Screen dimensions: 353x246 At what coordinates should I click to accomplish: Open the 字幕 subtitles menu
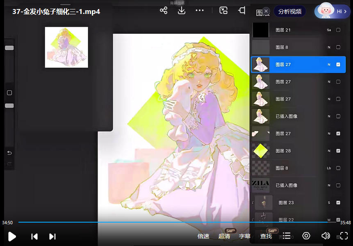coord(245,236)
